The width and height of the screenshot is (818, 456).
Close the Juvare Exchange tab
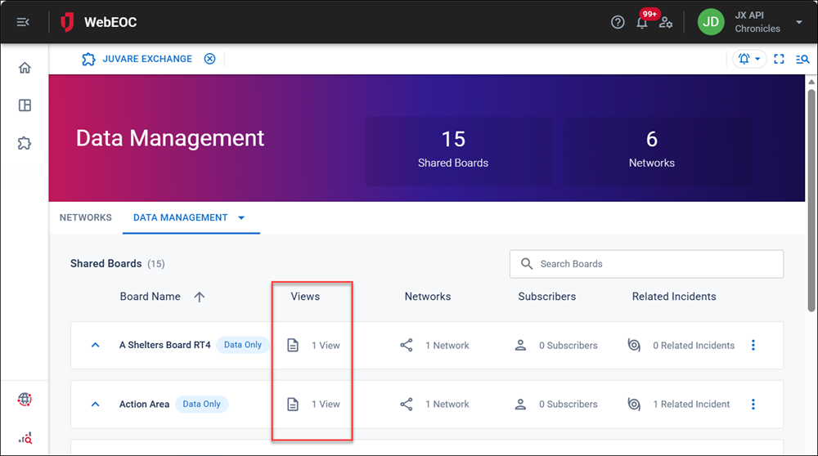(x=209, y=59)
